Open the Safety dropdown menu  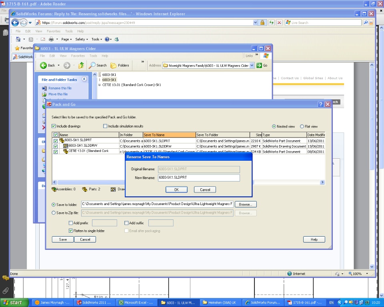click(82, 39)
